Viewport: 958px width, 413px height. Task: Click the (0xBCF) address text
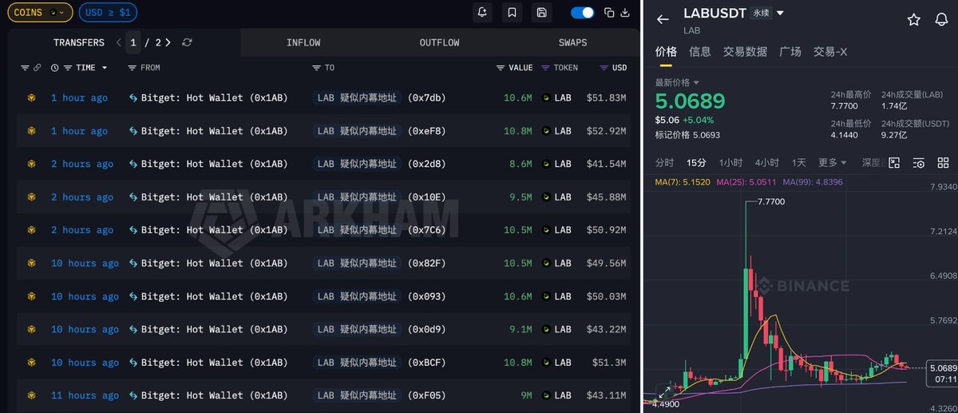pyautogui.click(x=426, y=363)
